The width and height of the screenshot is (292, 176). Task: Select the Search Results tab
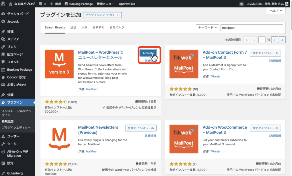pos(55,28)
